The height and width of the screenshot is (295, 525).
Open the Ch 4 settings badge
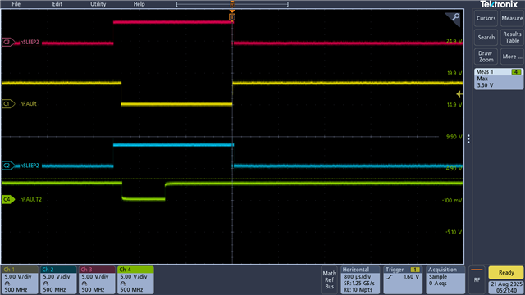135,280
